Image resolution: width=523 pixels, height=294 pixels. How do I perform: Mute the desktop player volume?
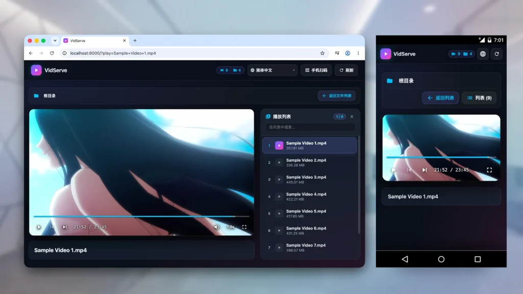(x=217, y=227)
